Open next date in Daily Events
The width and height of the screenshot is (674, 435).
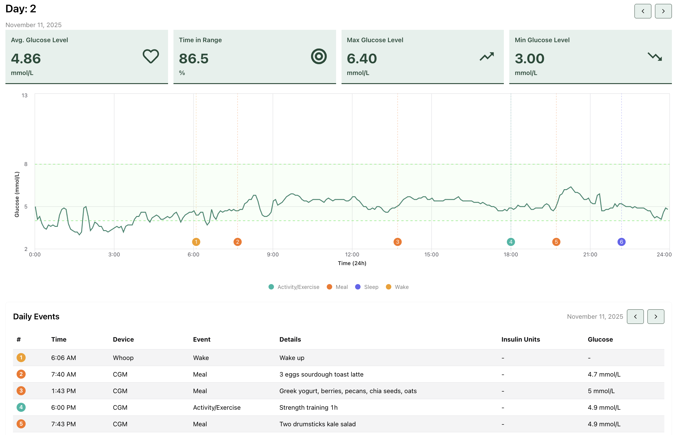(656, 317)
